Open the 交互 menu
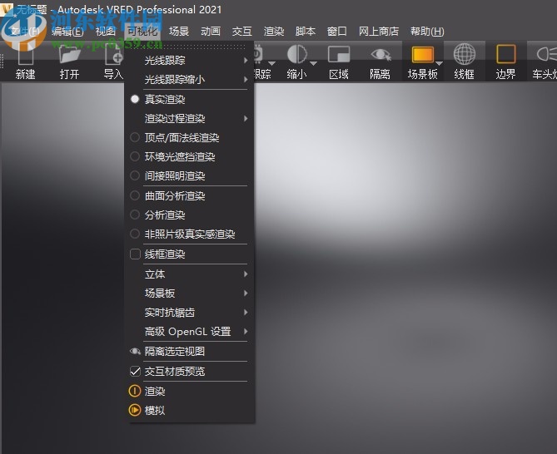Image resolution: width=557 pixels, height=454 pixels. click(242, 32)
